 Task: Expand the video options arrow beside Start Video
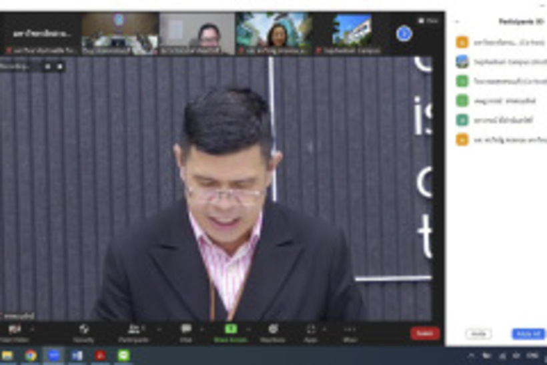click(33, 329)
